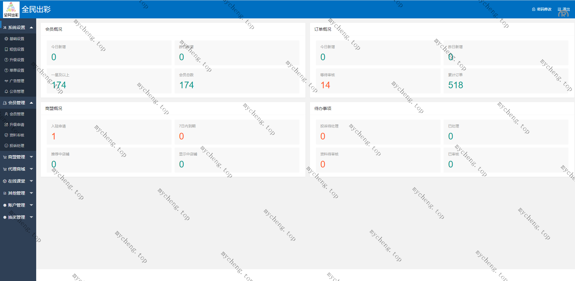575x281 pixels.
Task: Click the 全民出彩 logo image
Action: pyautogui.click(x=11, y=10)
